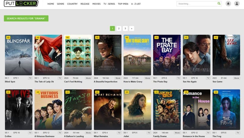Click the Search Results for "Drama" banner
Viewport: 244px width, 138px height.
(x=26, y=18)
